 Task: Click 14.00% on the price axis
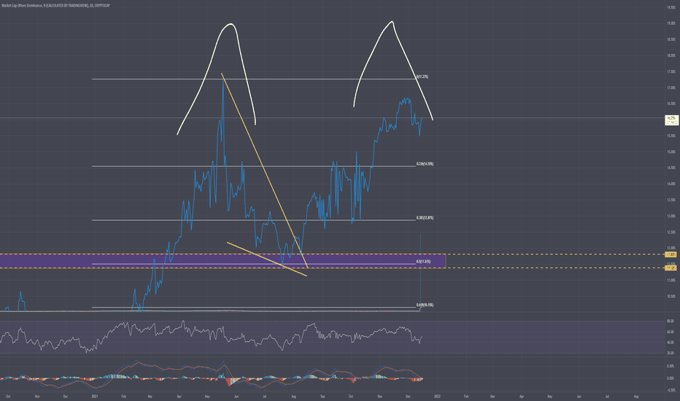pos(671,184)
